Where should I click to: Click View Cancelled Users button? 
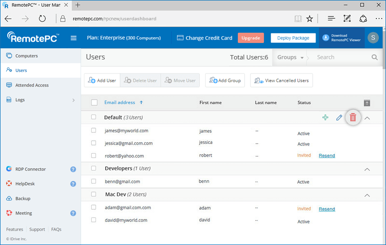[282, 80]
